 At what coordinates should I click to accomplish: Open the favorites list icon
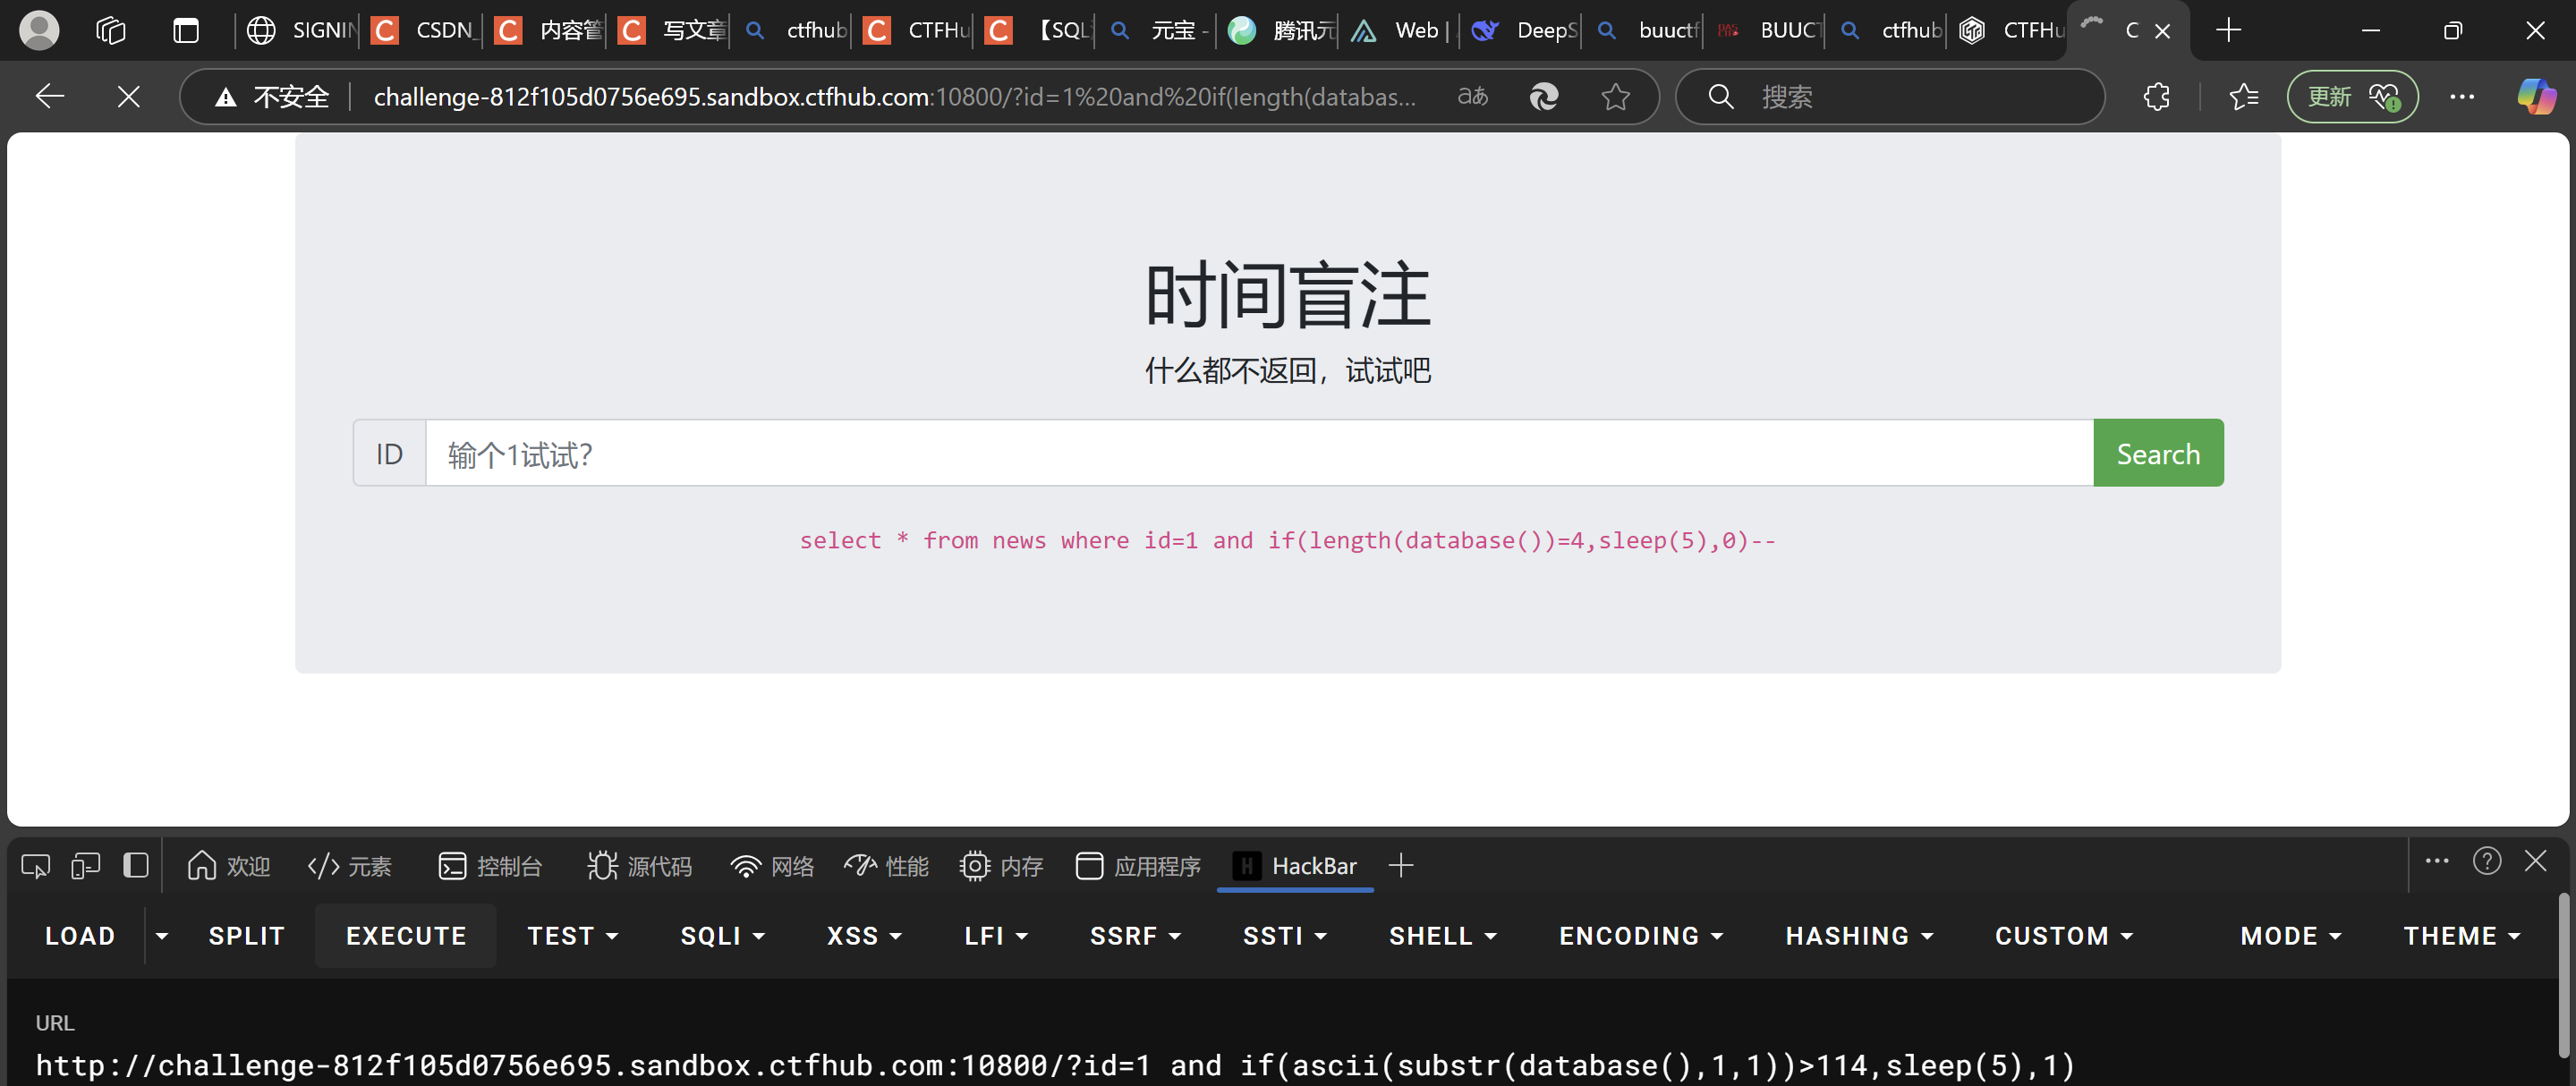(2243, 97)
